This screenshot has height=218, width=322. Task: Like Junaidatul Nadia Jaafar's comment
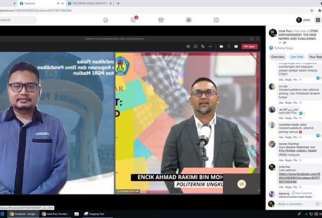click(x=281, y=137)
